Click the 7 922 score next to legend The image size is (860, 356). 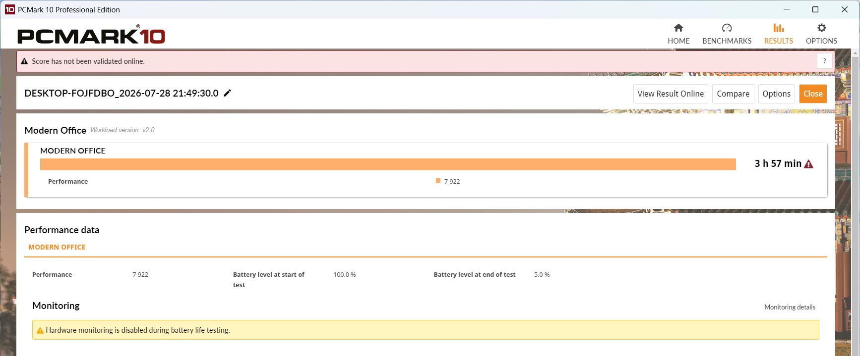tap(452, 181)
